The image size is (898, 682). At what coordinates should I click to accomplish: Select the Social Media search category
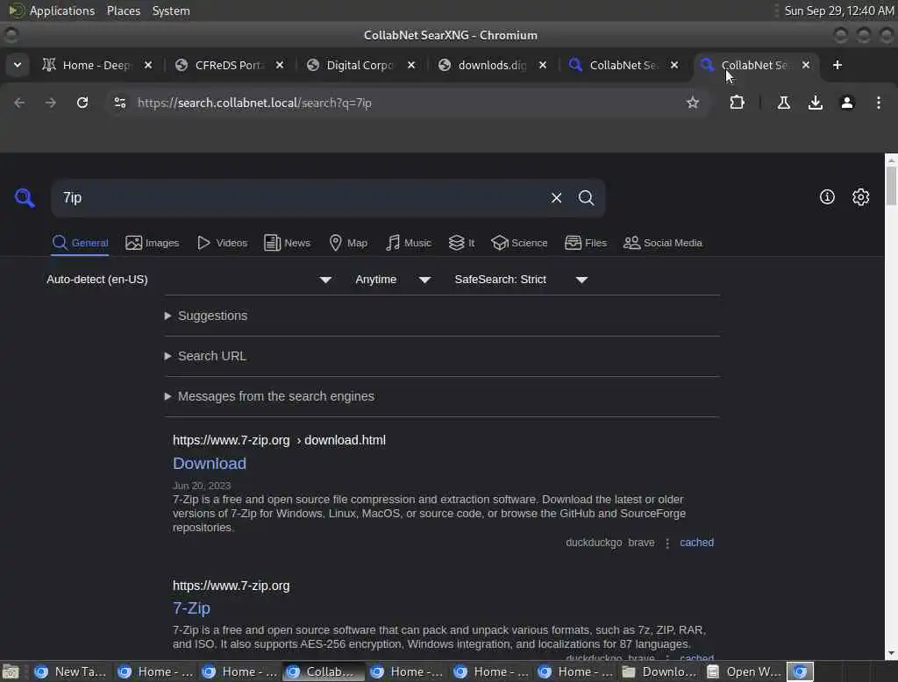[x=663, y=243]
